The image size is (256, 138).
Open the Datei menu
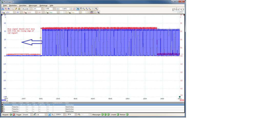pyautogui.click(x=5, y=6)
